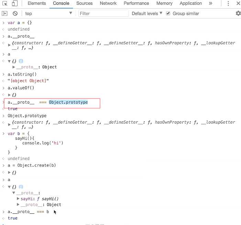Expand the Object.create(b) result {}
Screen dimensions: 241x225
9,172
